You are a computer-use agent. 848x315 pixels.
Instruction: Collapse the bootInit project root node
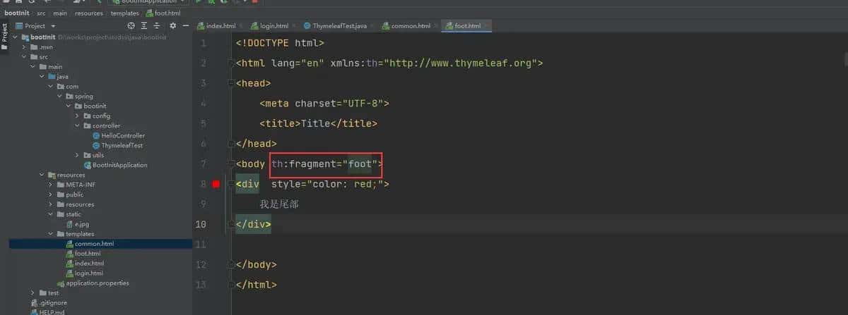15,37
